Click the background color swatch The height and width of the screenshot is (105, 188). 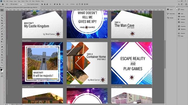pyautogui.click(x=2, y=71)
